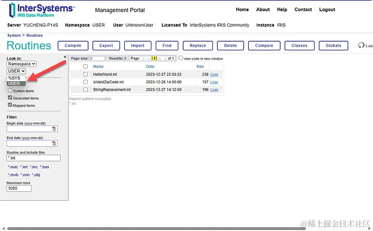This screenshot has width=373, height=231.
Task: Click StringReplacement.int routine name
Action: (x=112, y=90)
